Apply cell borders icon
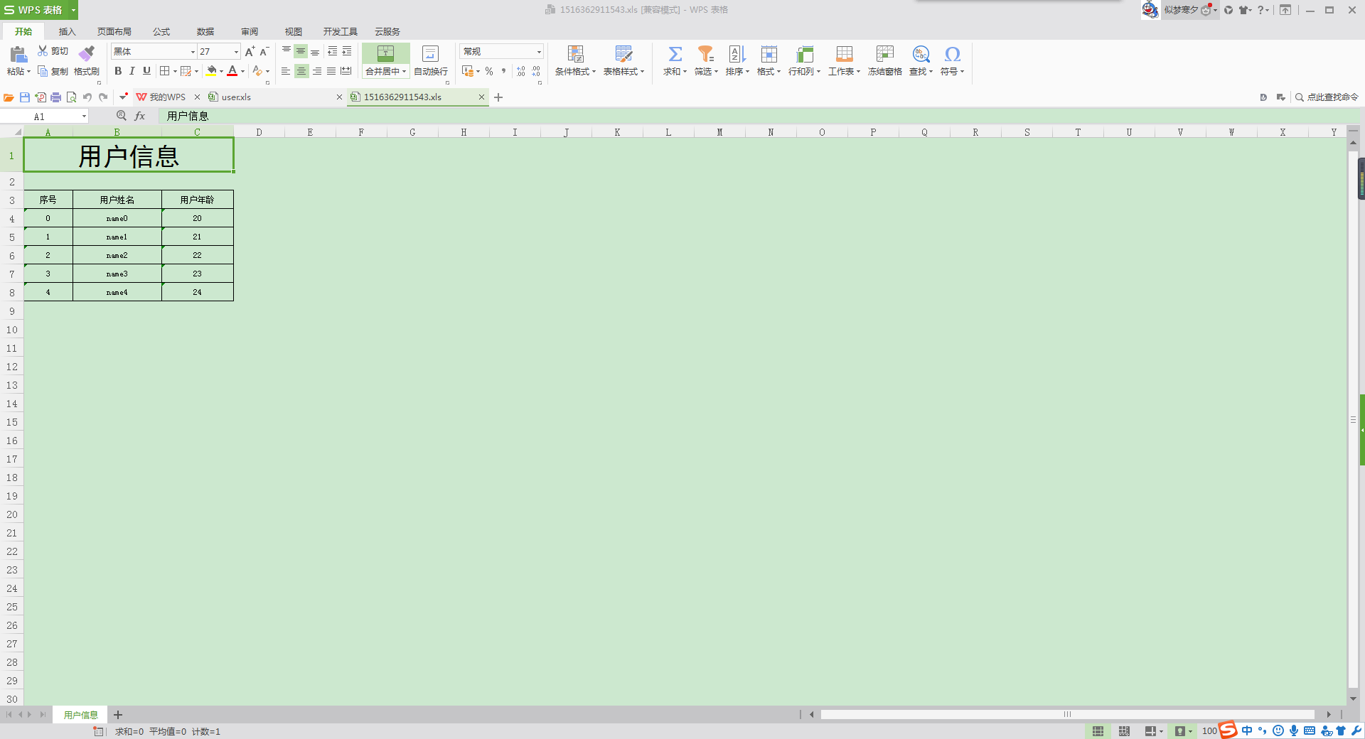This screenshot has height=739, width=1365. pos(165,71)
